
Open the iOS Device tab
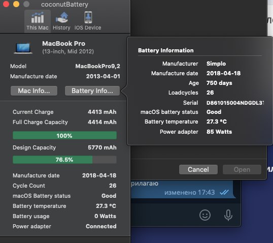pyautogui.click(x=88, y=21)
